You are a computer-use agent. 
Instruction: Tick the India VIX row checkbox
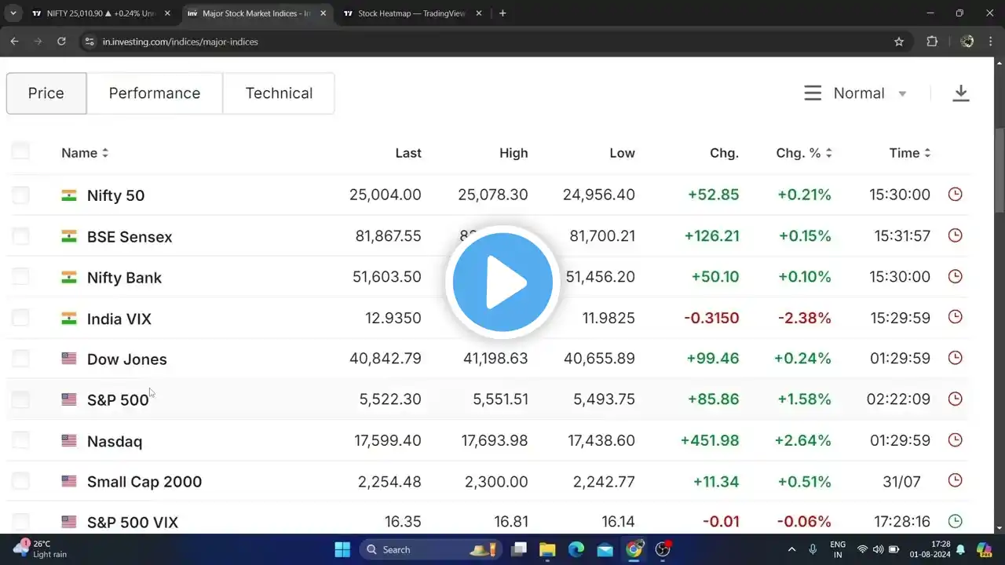[20, 317]
